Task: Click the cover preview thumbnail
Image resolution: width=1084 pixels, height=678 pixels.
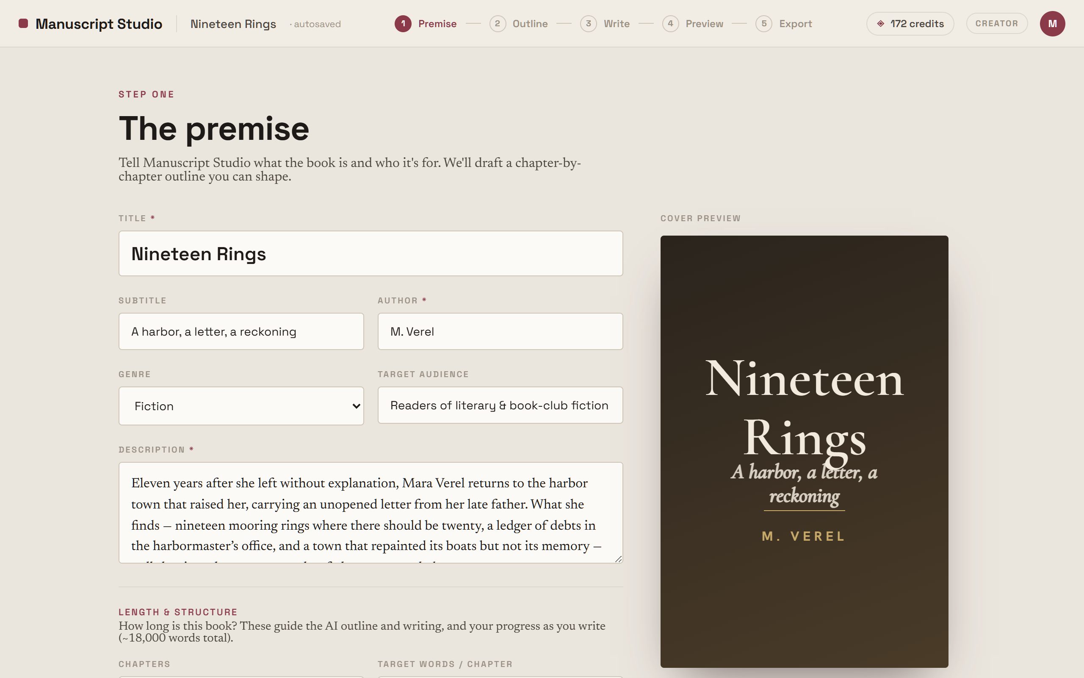Action: pyautogui.click(x=804, y=451)
